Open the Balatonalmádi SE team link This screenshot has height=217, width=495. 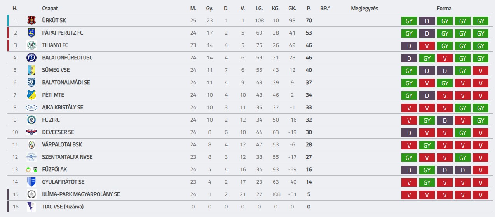click(x=66, y=83)
